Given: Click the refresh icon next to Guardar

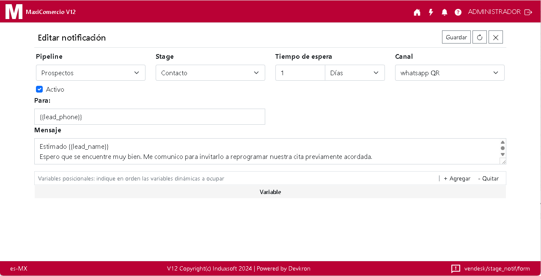Looking at the screenshot, I should click(480, 37).
